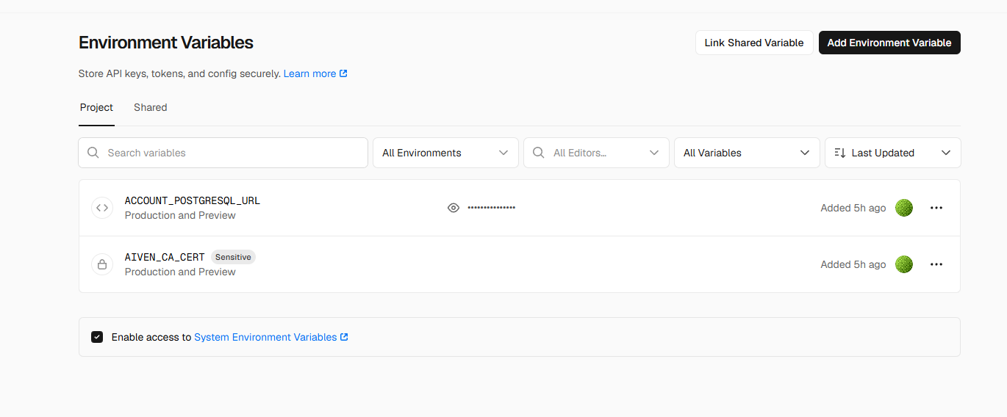Click the masked value of ACCOUNT_POSTGRESQL_URL
Viewport: 1007px width, 417px height.
(x=491, y=208)
